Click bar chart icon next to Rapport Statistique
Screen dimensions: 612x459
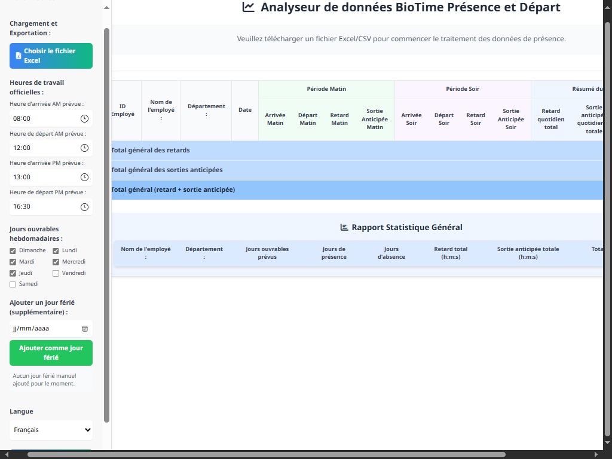click(x=344, y=227)
